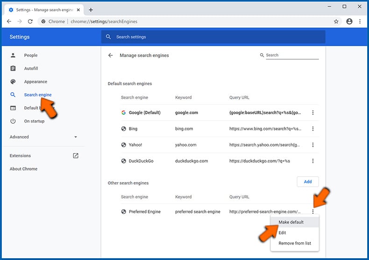Click the magnifier icon in Search settings bar
This screenshot has height=260, width=369.
coord(108,37)
